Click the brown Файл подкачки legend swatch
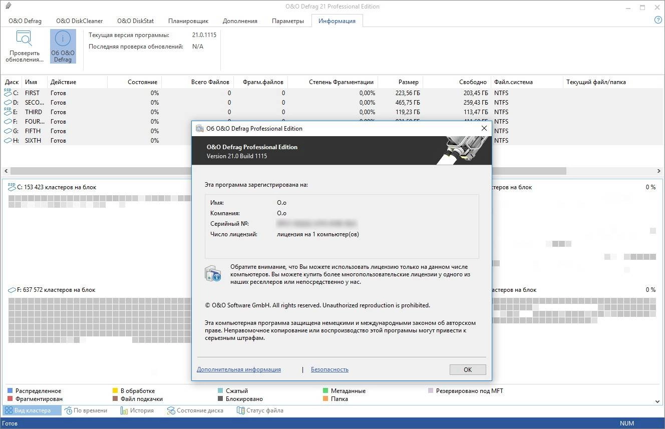 [x=115, y=399]
